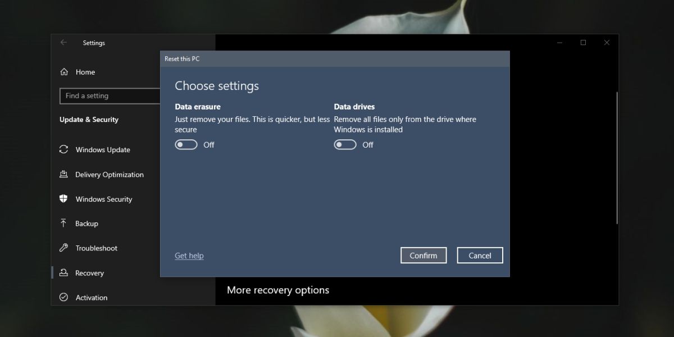Select Windows Security in sidebar

104,199
